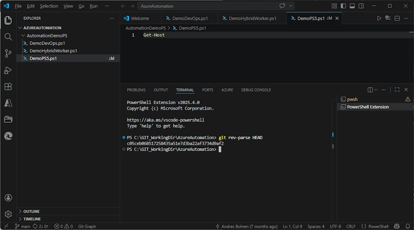
Task: Click the PowerShell language mode in status bar
Action: (x=378, y=226)
